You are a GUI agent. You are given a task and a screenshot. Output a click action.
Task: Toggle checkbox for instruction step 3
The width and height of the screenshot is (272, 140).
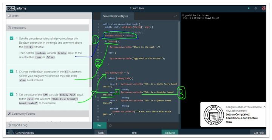[12, 94]
